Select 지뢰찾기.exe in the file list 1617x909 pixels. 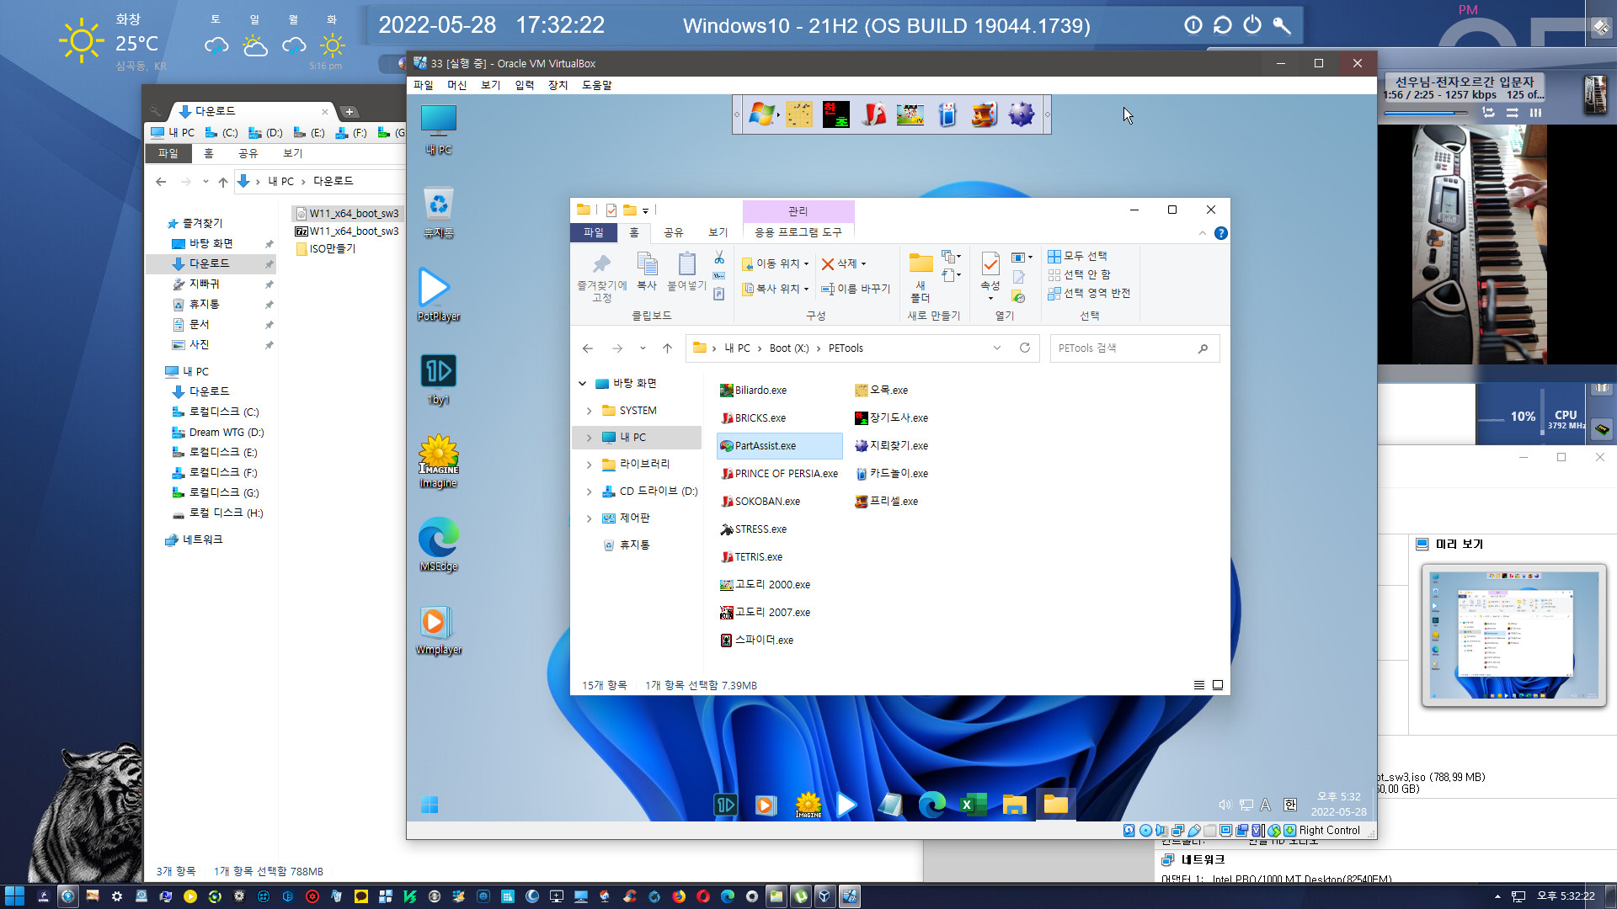click(892, 446)
